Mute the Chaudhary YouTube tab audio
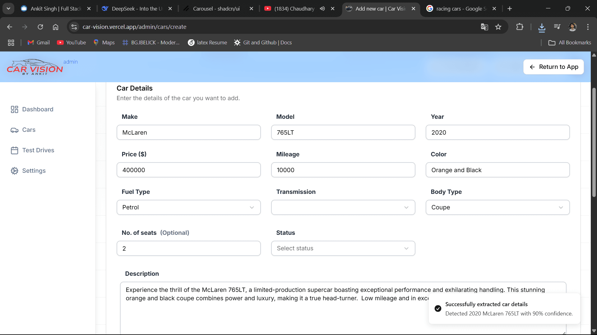The image size is (597, 335). [x=322, y=9]
